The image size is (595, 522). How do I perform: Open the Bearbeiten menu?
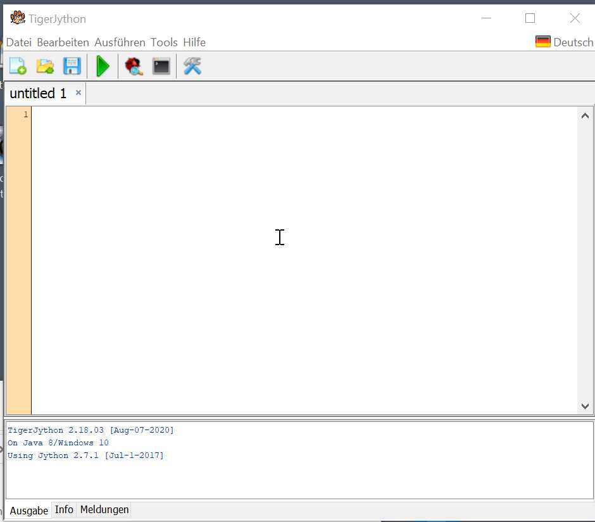[63, 42]
